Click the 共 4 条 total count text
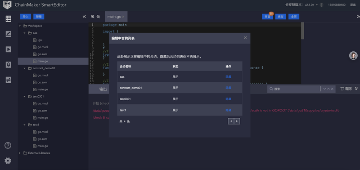The width and height of the screenshot is (360, 170). [125, 121]
